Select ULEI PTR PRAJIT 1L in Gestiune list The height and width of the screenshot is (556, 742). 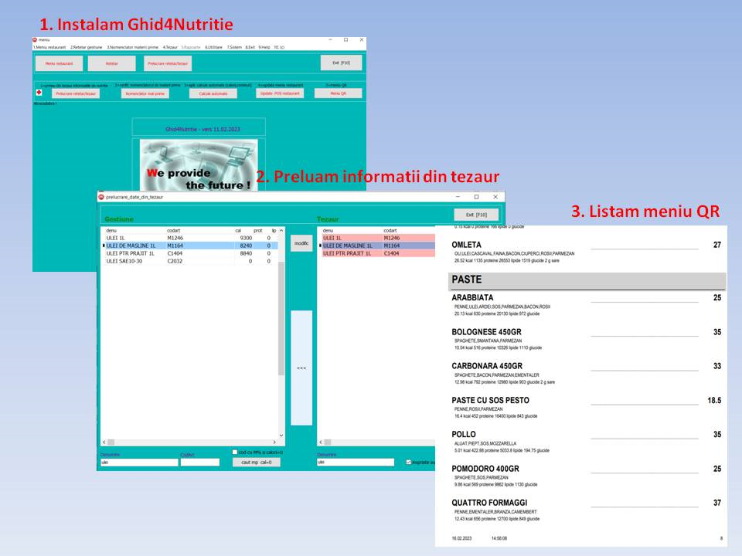tap(189, 253)
